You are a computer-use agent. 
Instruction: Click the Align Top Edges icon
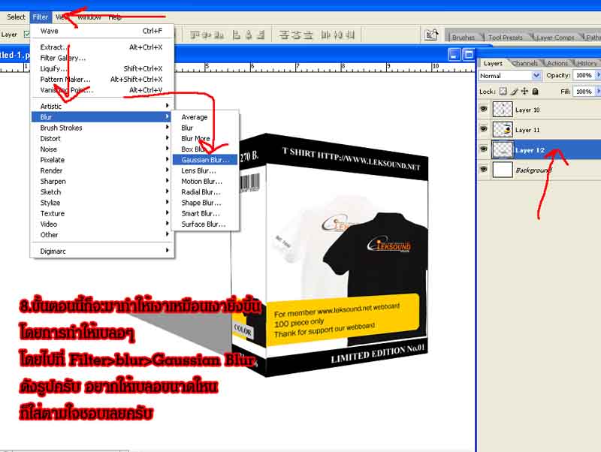(195, 35)
